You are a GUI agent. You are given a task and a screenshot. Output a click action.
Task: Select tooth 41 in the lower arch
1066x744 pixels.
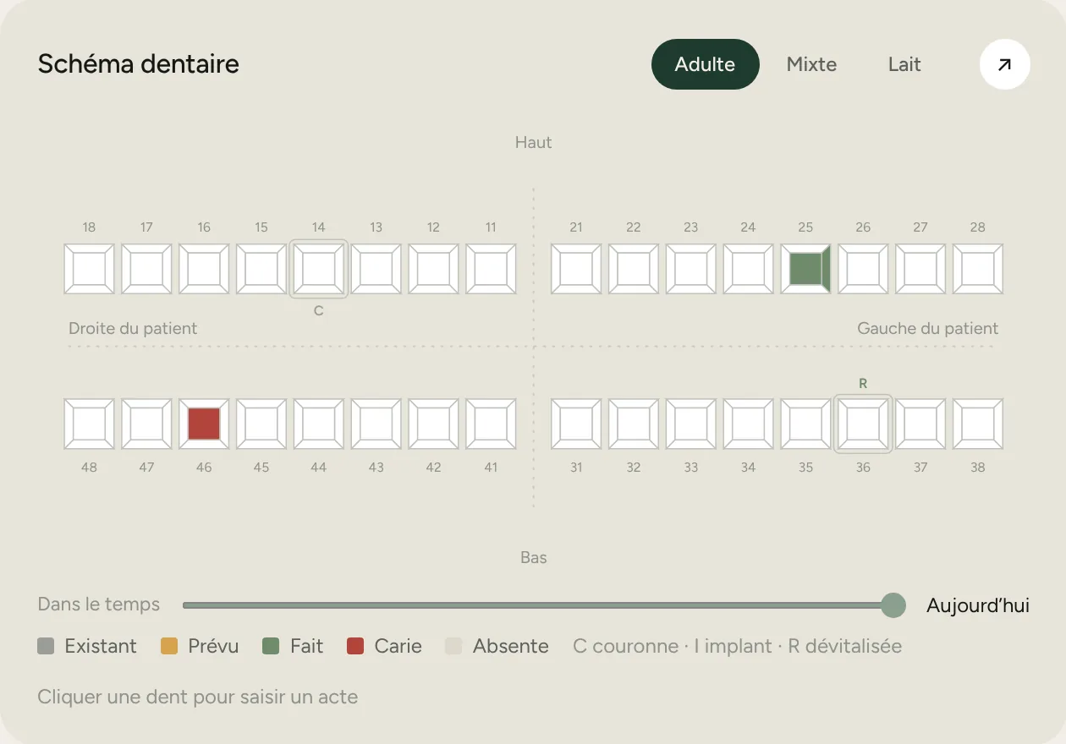pyautogui.click(x=491, y=424)
